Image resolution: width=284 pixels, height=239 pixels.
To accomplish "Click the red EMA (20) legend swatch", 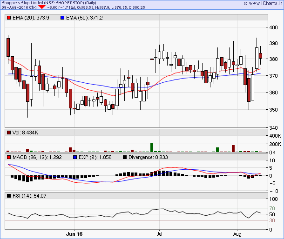I will pyautogui.click(x=9, y=18).
